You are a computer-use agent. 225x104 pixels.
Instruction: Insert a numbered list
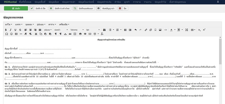[x=117, y=30]
